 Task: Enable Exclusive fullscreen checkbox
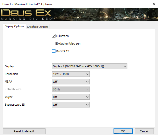point(54,44)
